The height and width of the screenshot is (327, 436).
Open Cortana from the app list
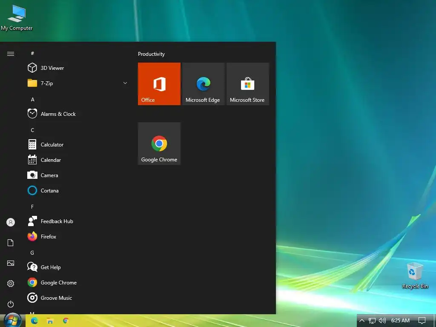pyautogui.click(x=77, y=190)
